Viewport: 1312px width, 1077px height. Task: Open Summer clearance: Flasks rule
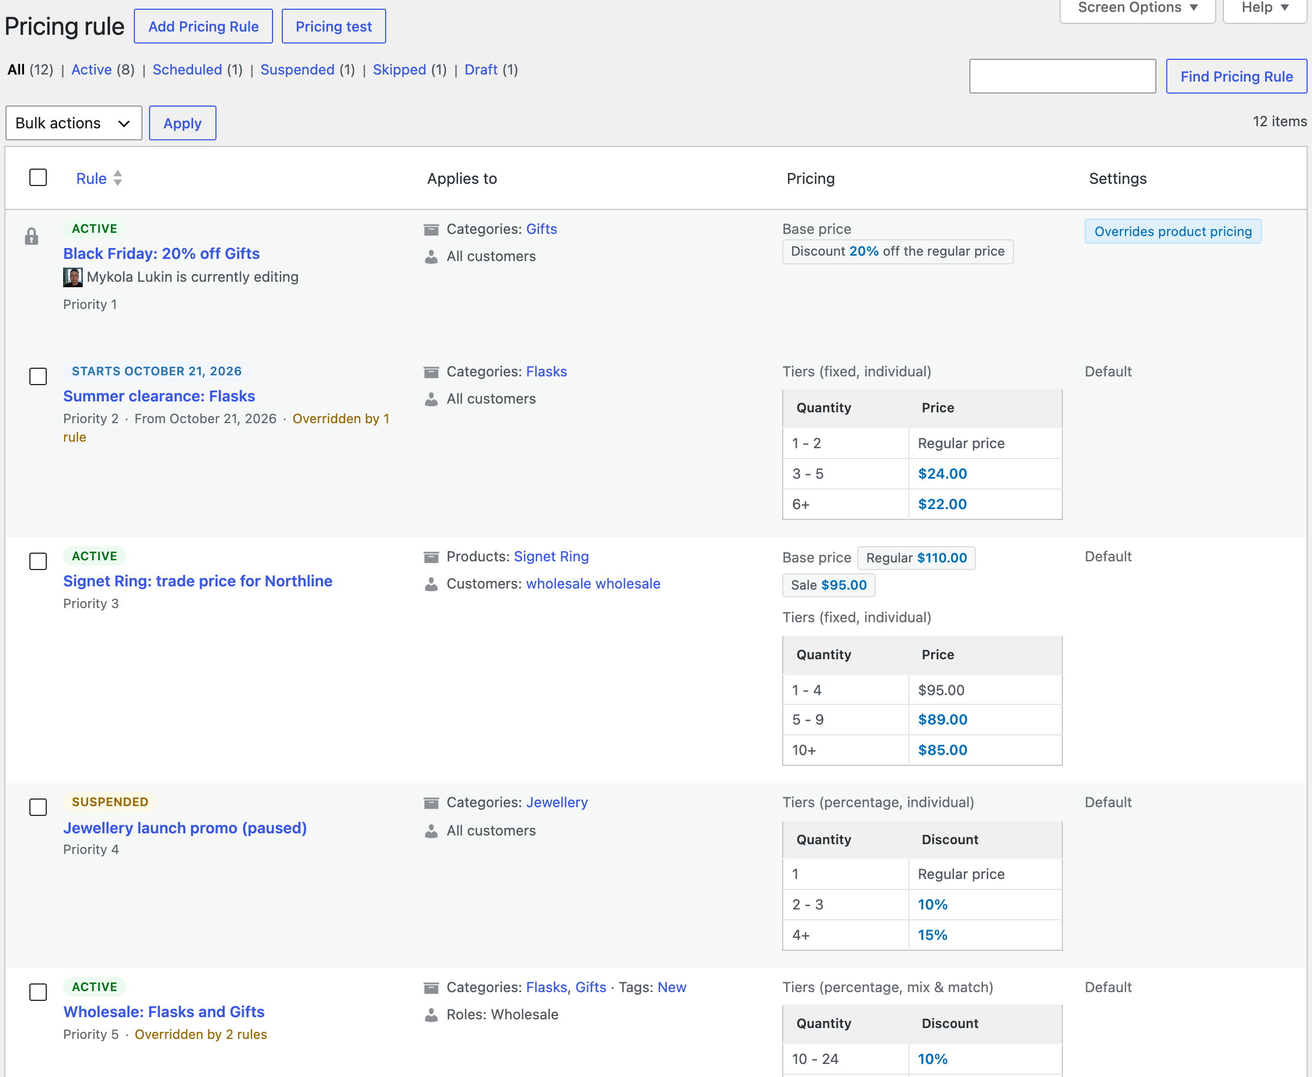[159, 397]
